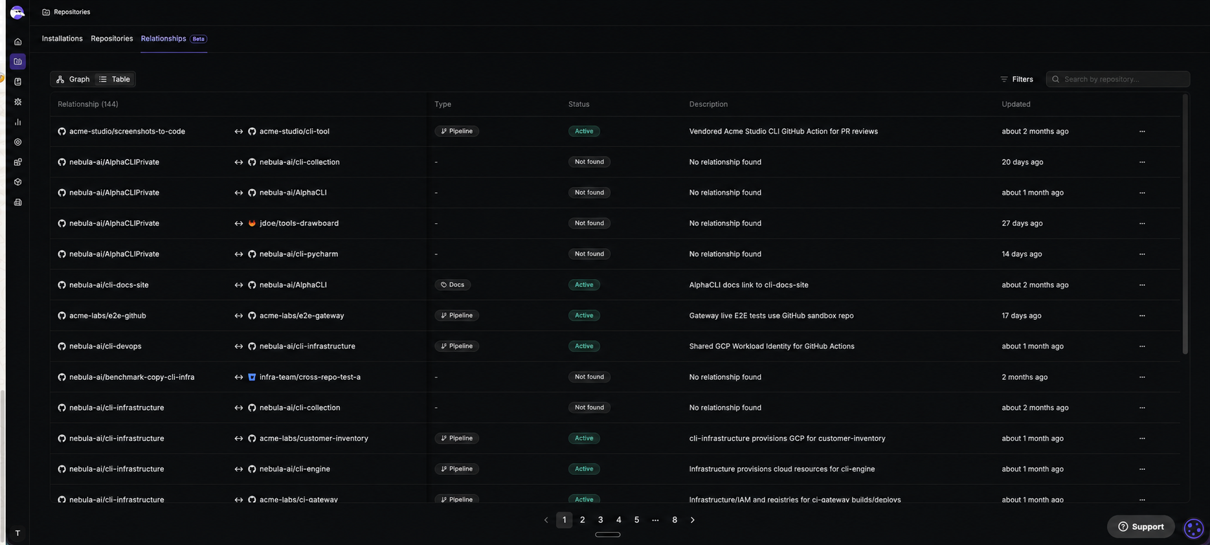Open the acme-labs/e2e-gateway repository link
1210x545 pixels.
pyautogui.click(x=302, y=316)
